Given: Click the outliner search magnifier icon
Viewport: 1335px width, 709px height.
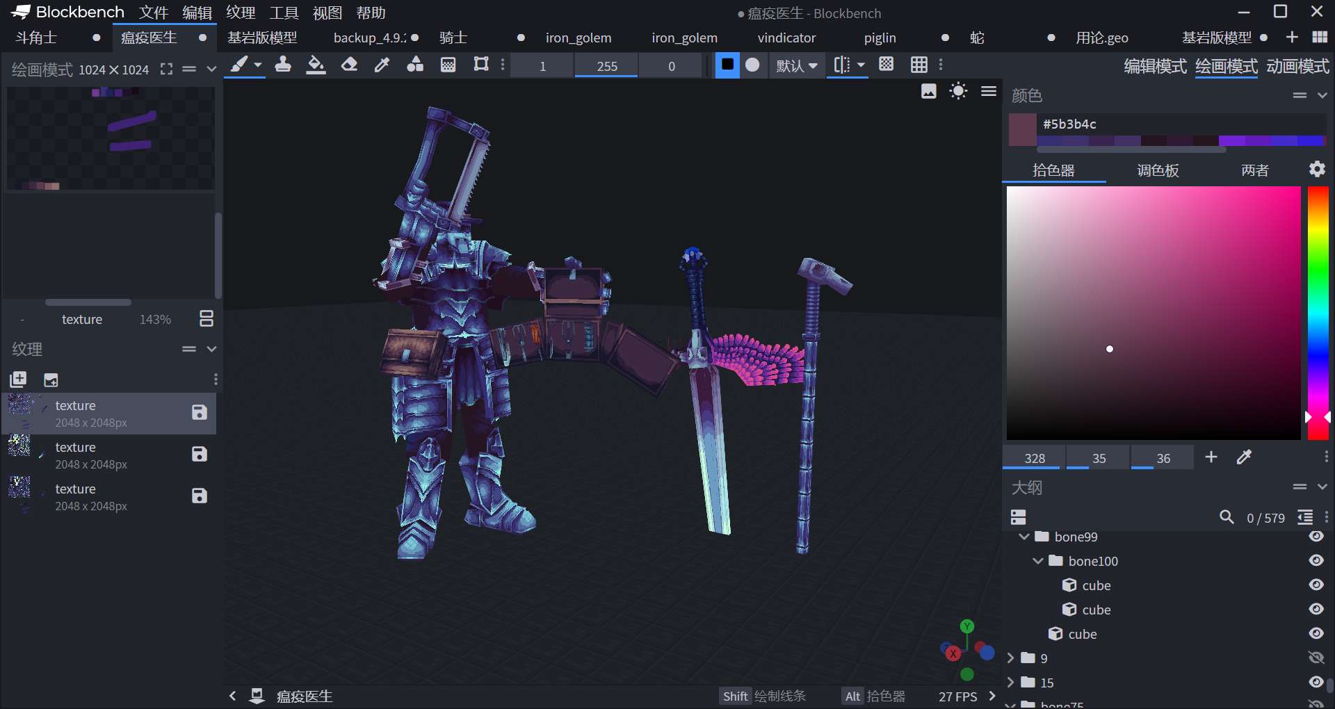Looking at the screenshot, I should tap(1227, 517).
